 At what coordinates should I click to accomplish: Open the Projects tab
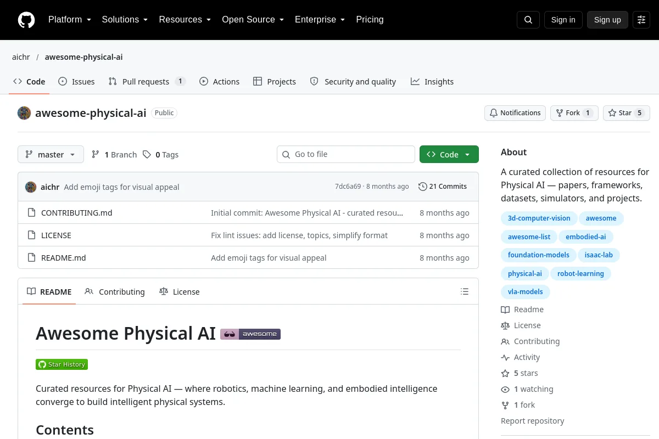[x=275, y=82]
